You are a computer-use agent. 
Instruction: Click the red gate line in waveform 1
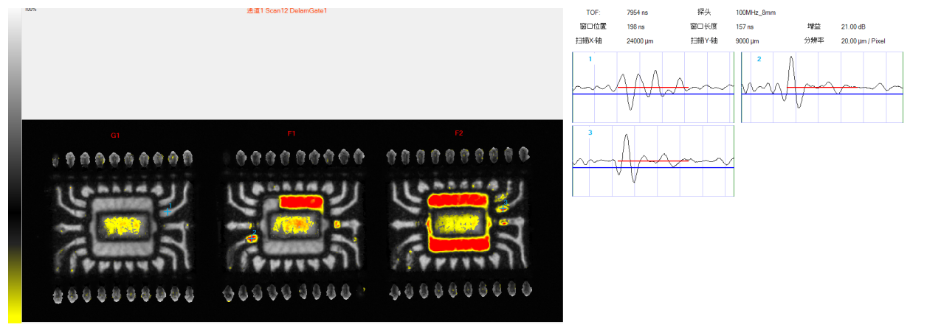pyautogui.click(x=653, y=88)
